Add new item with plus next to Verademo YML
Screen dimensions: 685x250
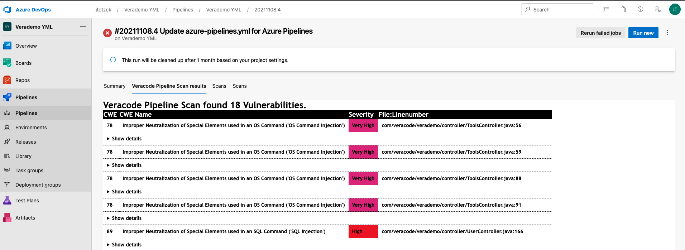pos(83,27)
